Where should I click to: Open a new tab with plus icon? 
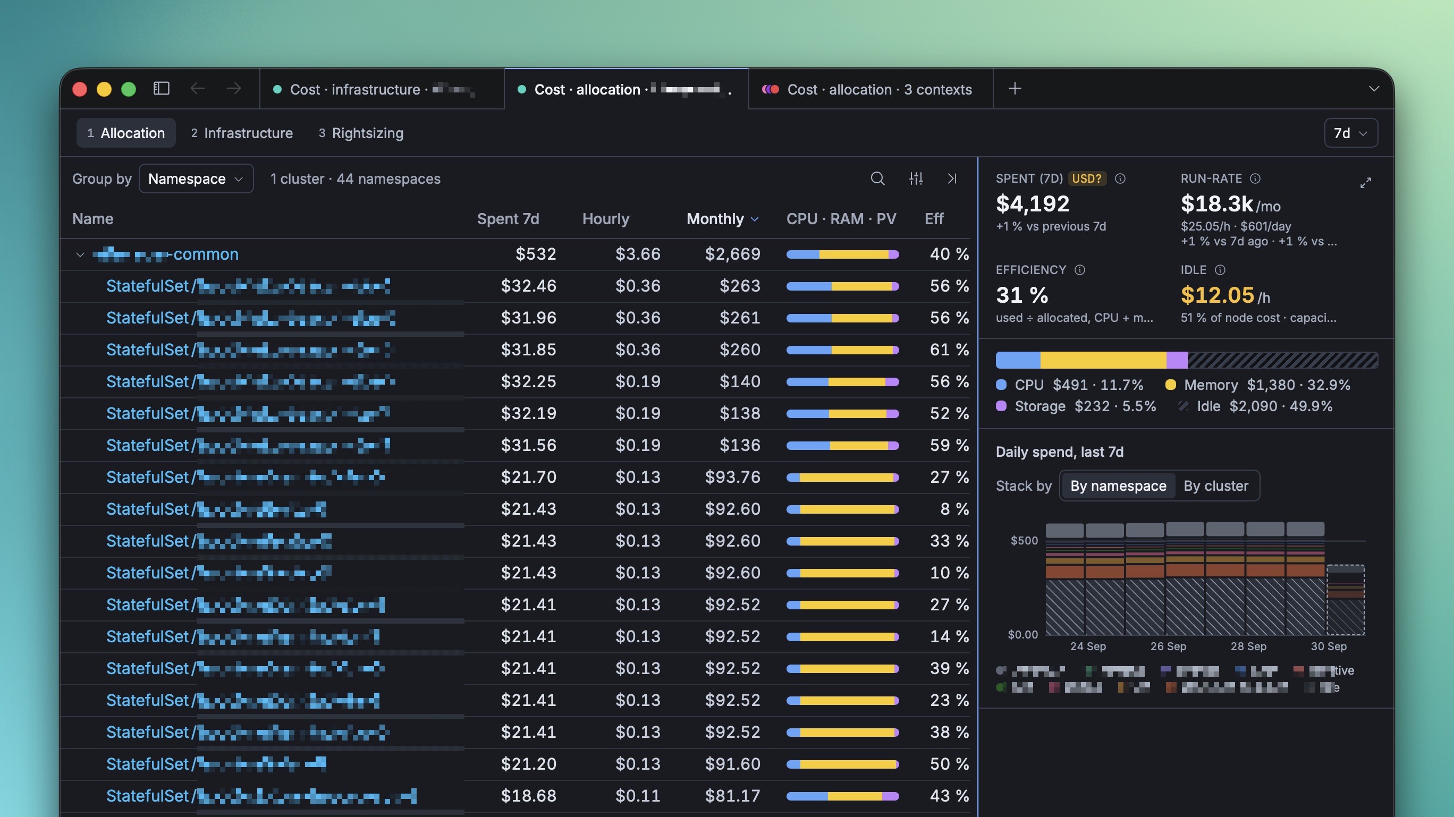coord(1015,89)
